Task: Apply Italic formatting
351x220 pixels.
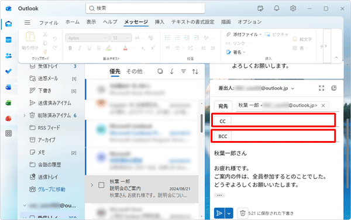Action: [x=80, y=48]
